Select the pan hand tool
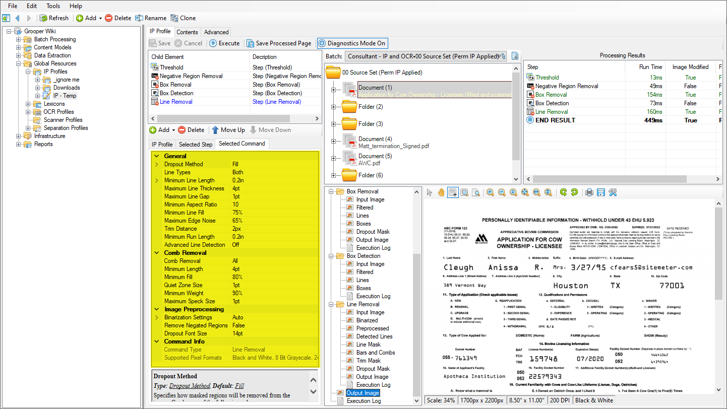The height and width of the screenshot is (409, 727). [441, 192]
